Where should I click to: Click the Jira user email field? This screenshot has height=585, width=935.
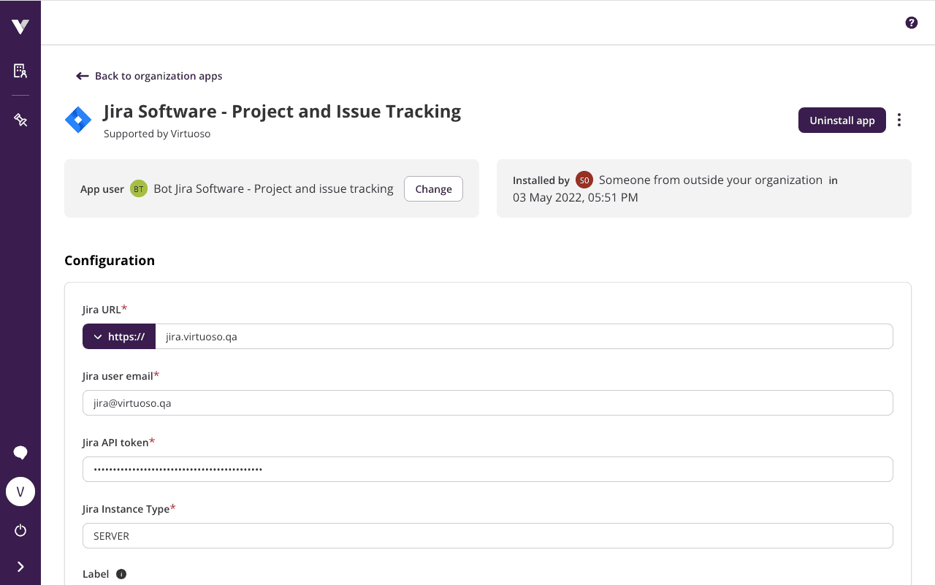point(487,402)
